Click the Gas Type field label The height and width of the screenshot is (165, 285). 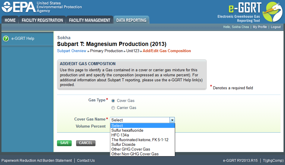tap(97, 100)
